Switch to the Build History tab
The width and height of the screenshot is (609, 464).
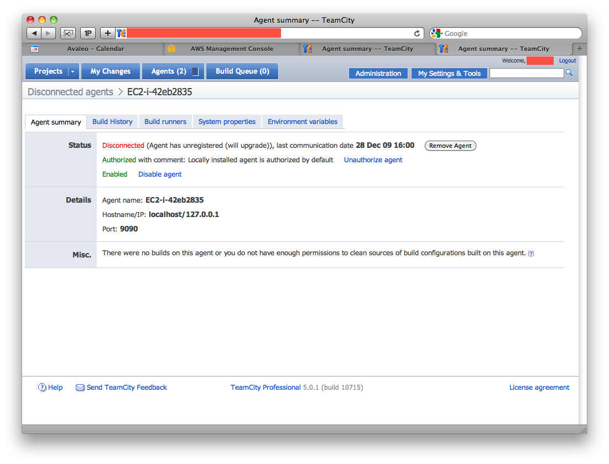point(112,121)
